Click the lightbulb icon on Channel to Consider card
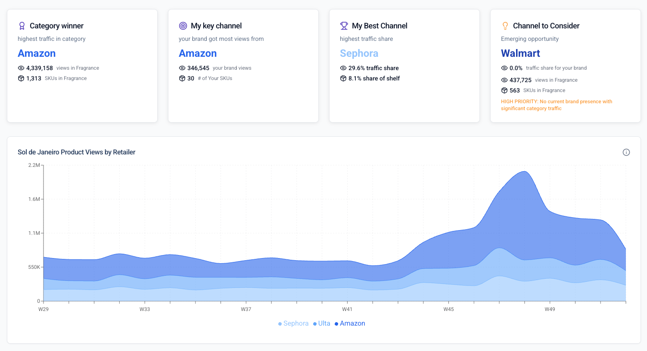The width and height of the screenshot is (647, 351). pos(505,25)
